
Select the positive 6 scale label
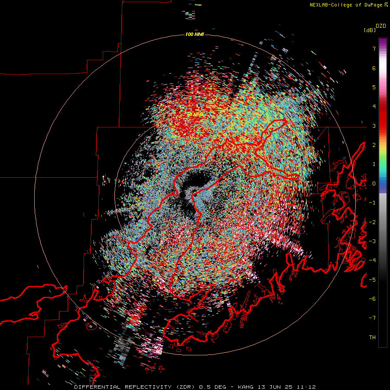374,68
